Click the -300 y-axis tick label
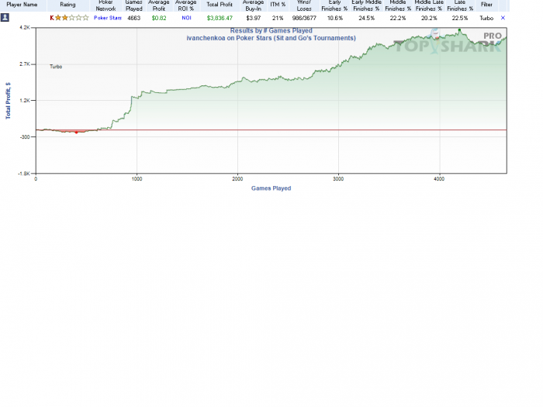 [25, 137]
